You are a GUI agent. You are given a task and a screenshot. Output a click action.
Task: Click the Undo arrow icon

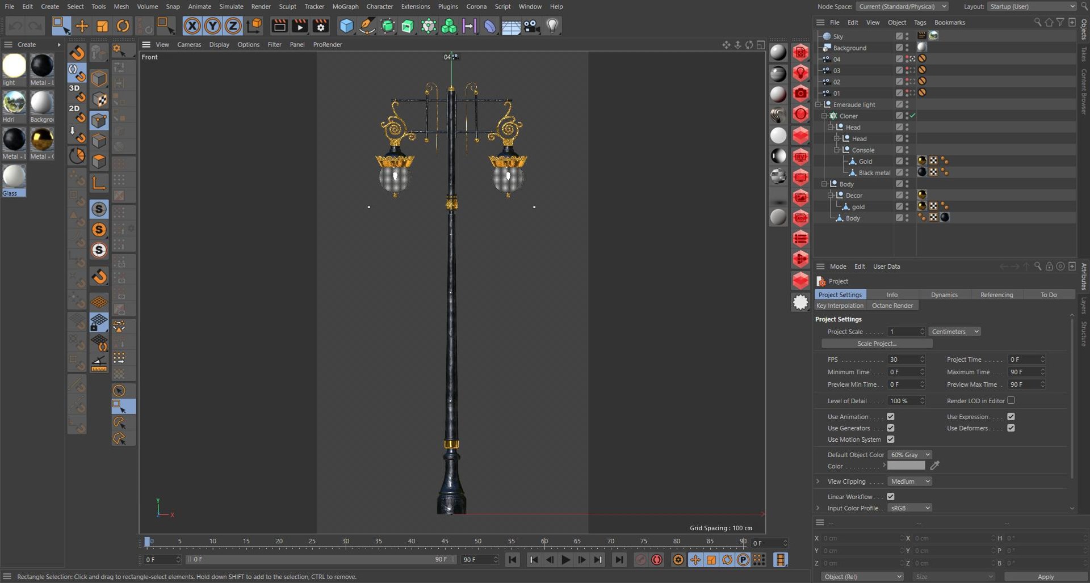pos(15,26)
